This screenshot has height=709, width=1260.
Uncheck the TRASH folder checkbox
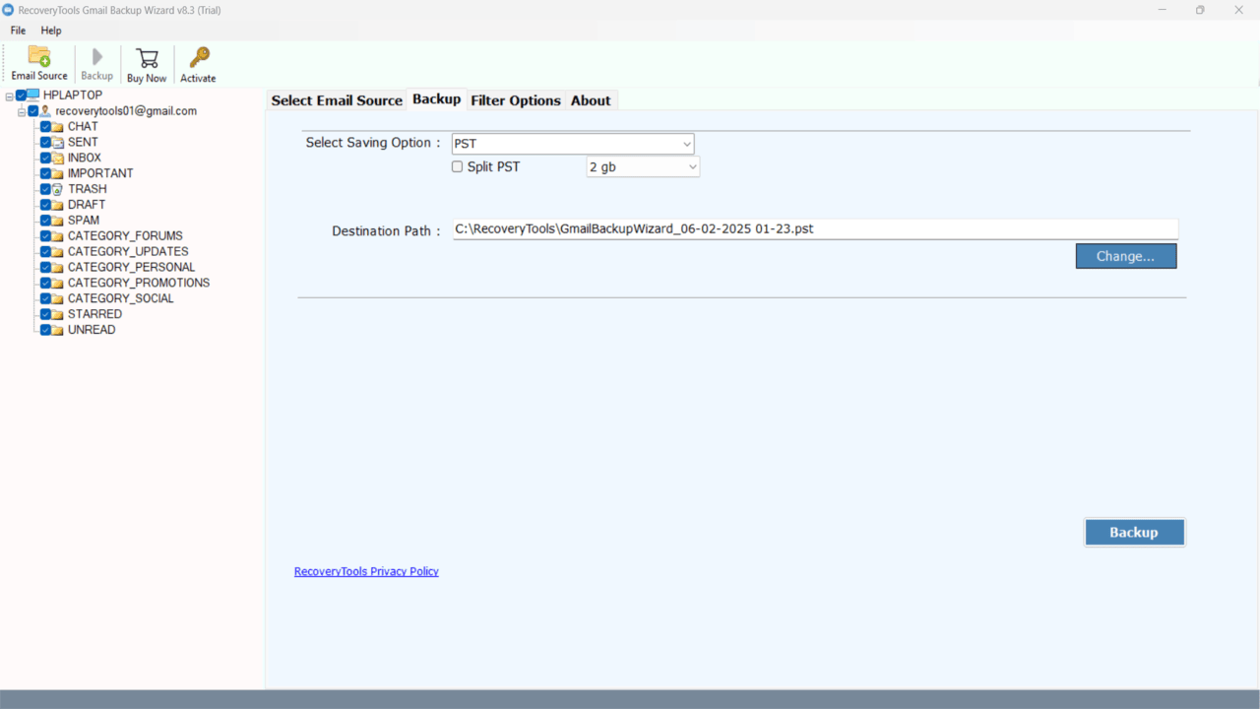tap(45, 189)
